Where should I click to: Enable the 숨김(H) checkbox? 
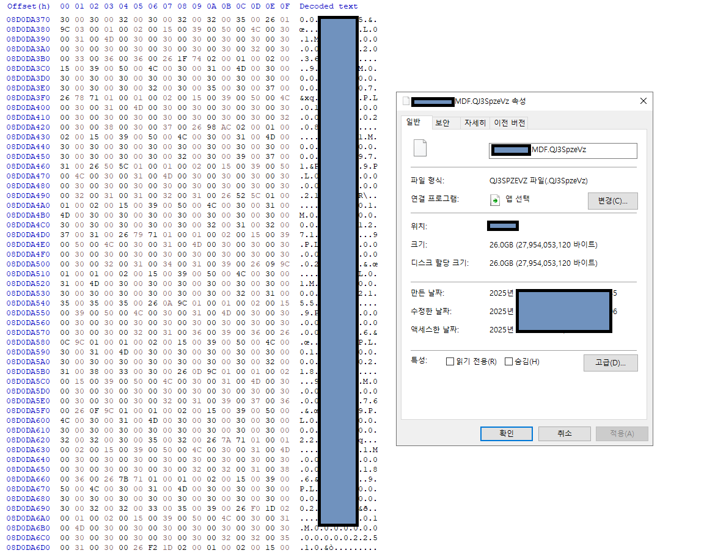point(508,362)
